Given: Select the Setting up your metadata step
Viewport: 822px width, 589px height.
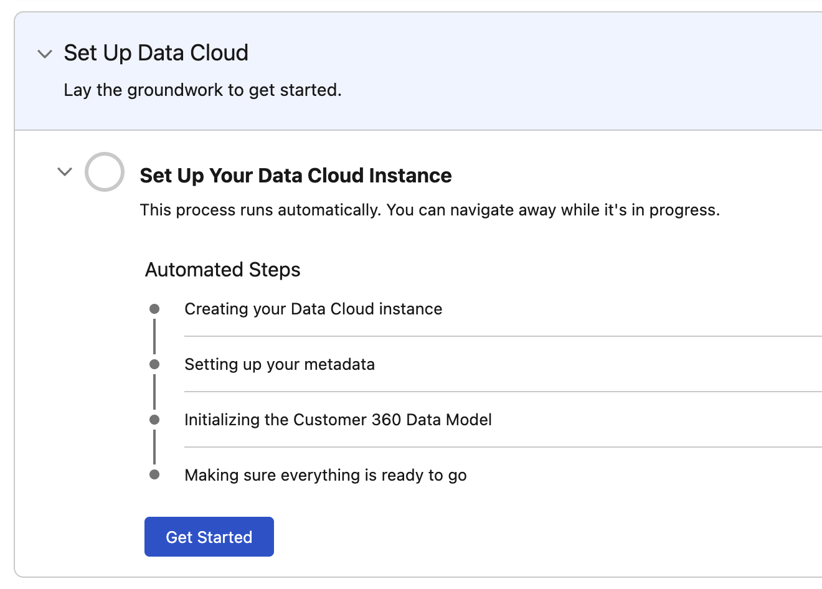Looking at the screenshot, I should (x=280, y=364).
